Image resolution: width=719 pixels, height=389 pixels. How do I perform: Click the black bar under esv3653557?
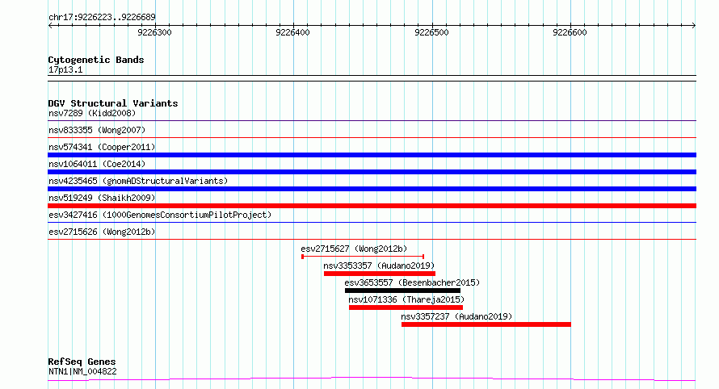402,291
